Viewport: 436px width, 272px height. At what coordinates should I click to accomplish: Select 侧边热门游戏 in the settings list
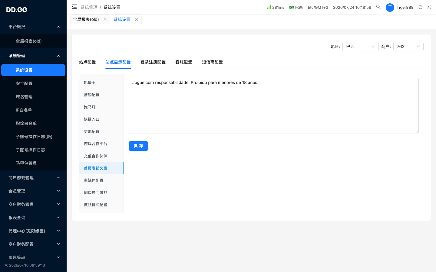(101, 193)
